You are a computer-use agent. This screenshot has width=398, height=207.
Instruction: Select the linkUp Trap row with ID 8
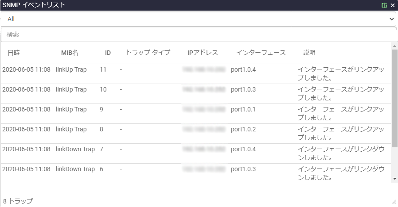(71, 130)
